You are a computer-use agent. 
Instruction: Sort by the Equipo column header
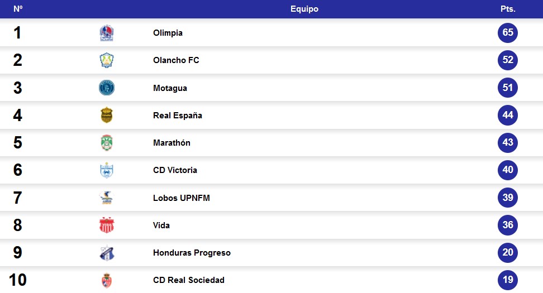pos(304,9)
